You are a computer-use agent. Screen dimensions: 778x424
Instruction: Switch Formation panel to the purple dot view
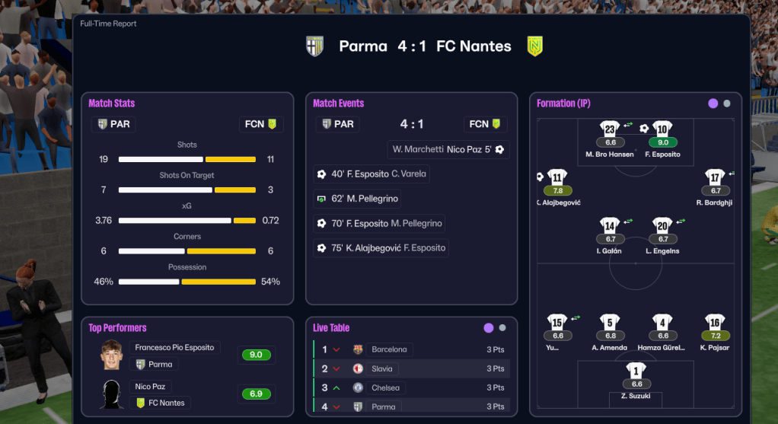tap(713, 104)
